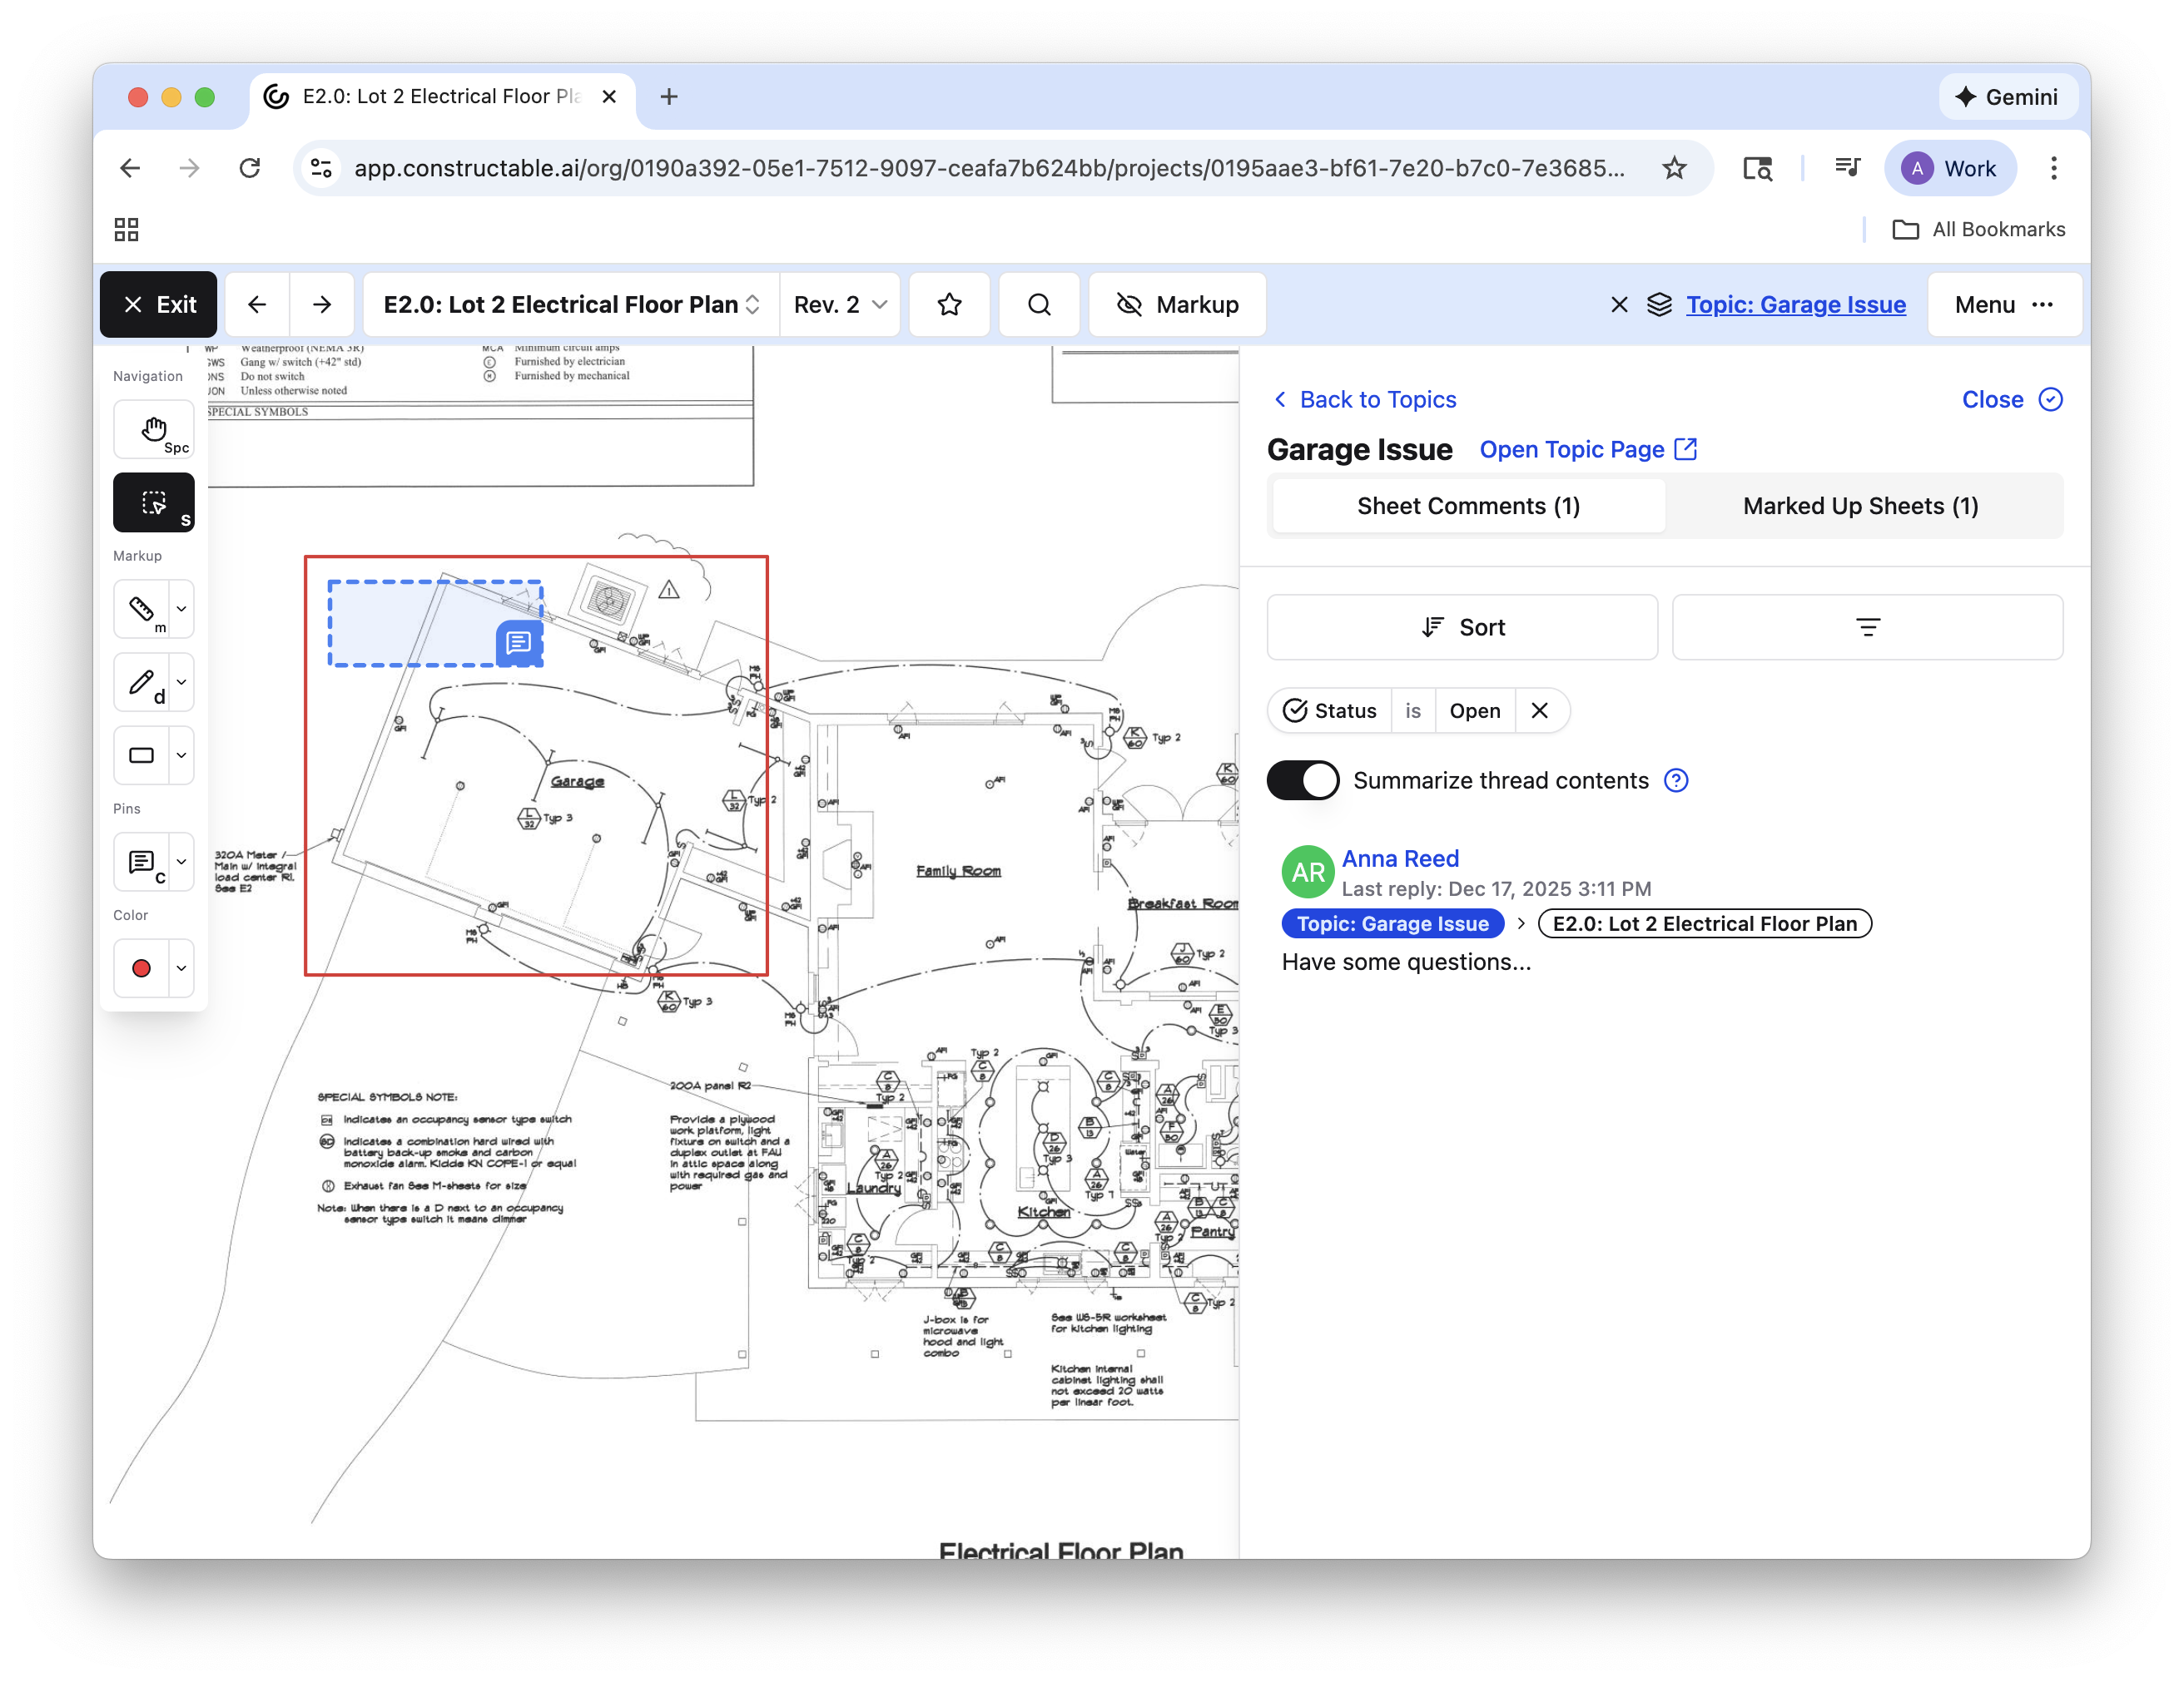Switch to Marked Up Sheets tab

pyautogui.click(x=1860, y=506)
